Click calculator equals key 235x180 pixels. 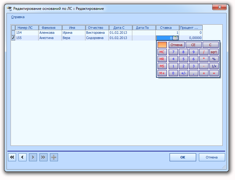(x=214, y=73)
